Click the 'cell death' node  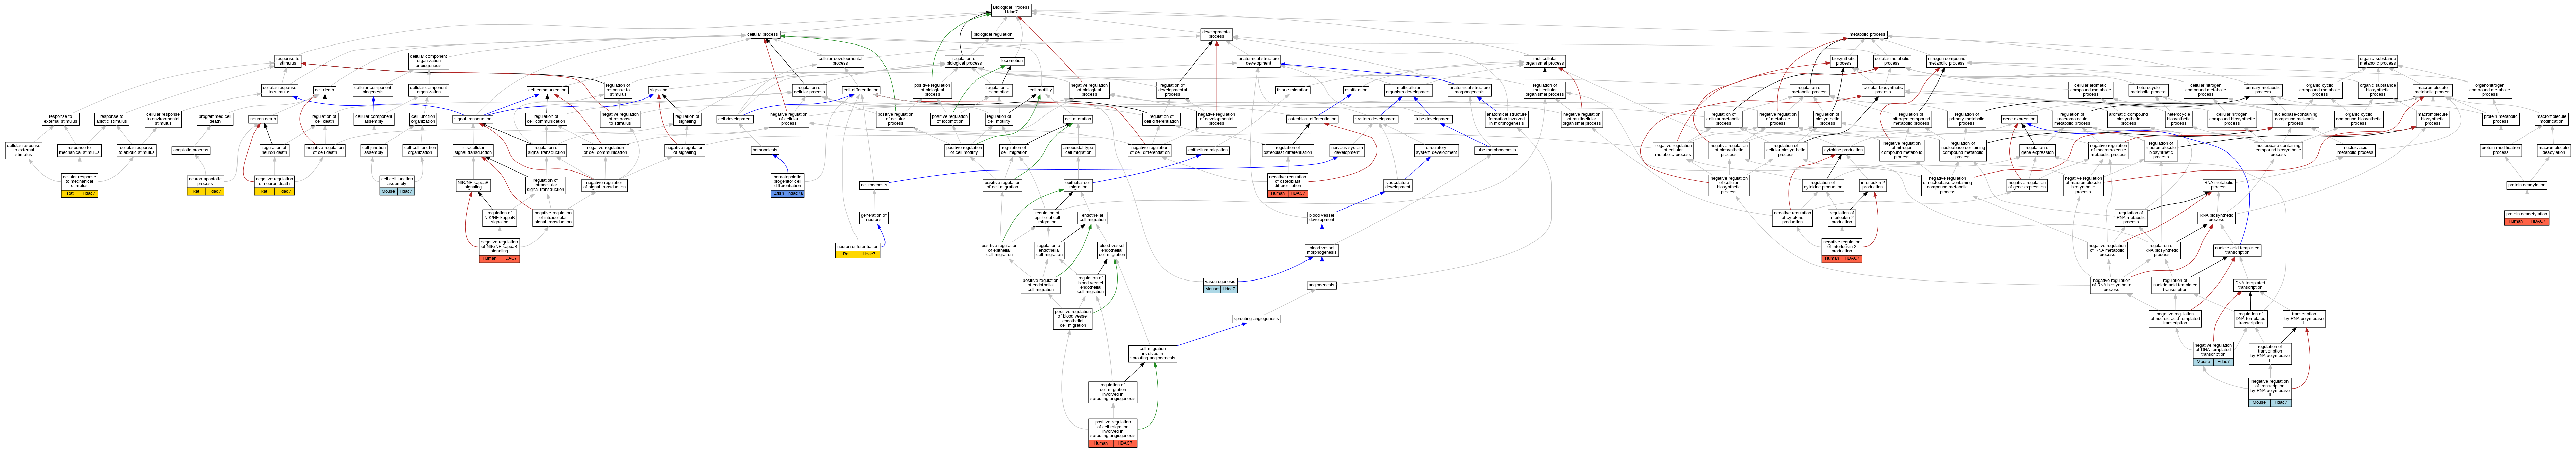point(325,90)
